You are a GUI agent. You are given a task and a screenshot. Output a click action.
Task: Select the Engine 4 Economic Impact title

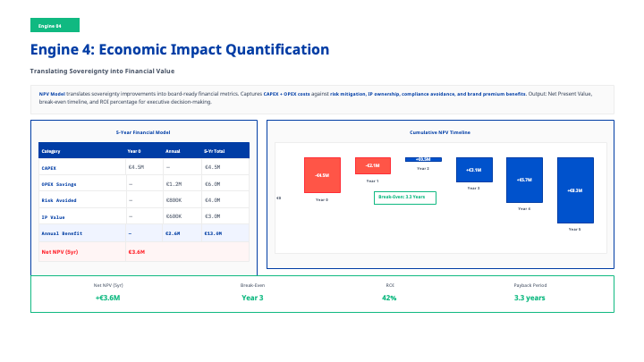[x=180, y=50]
